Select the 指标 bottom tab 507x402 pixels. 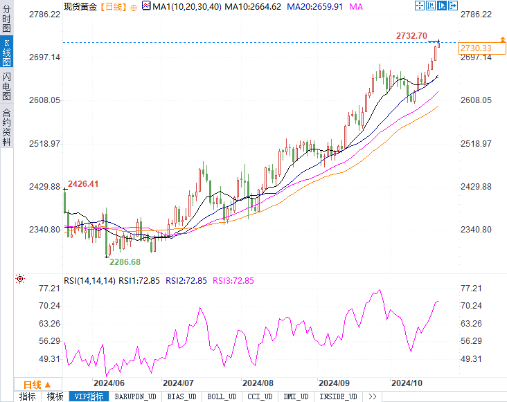[x=27, y=396]
